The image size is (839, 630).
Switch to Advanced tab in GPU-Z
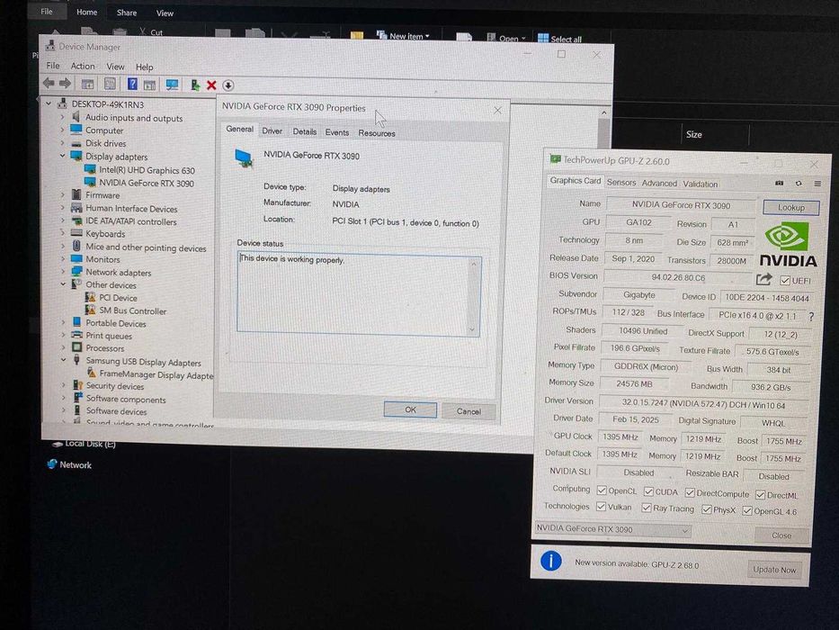(x=659, y=184)
